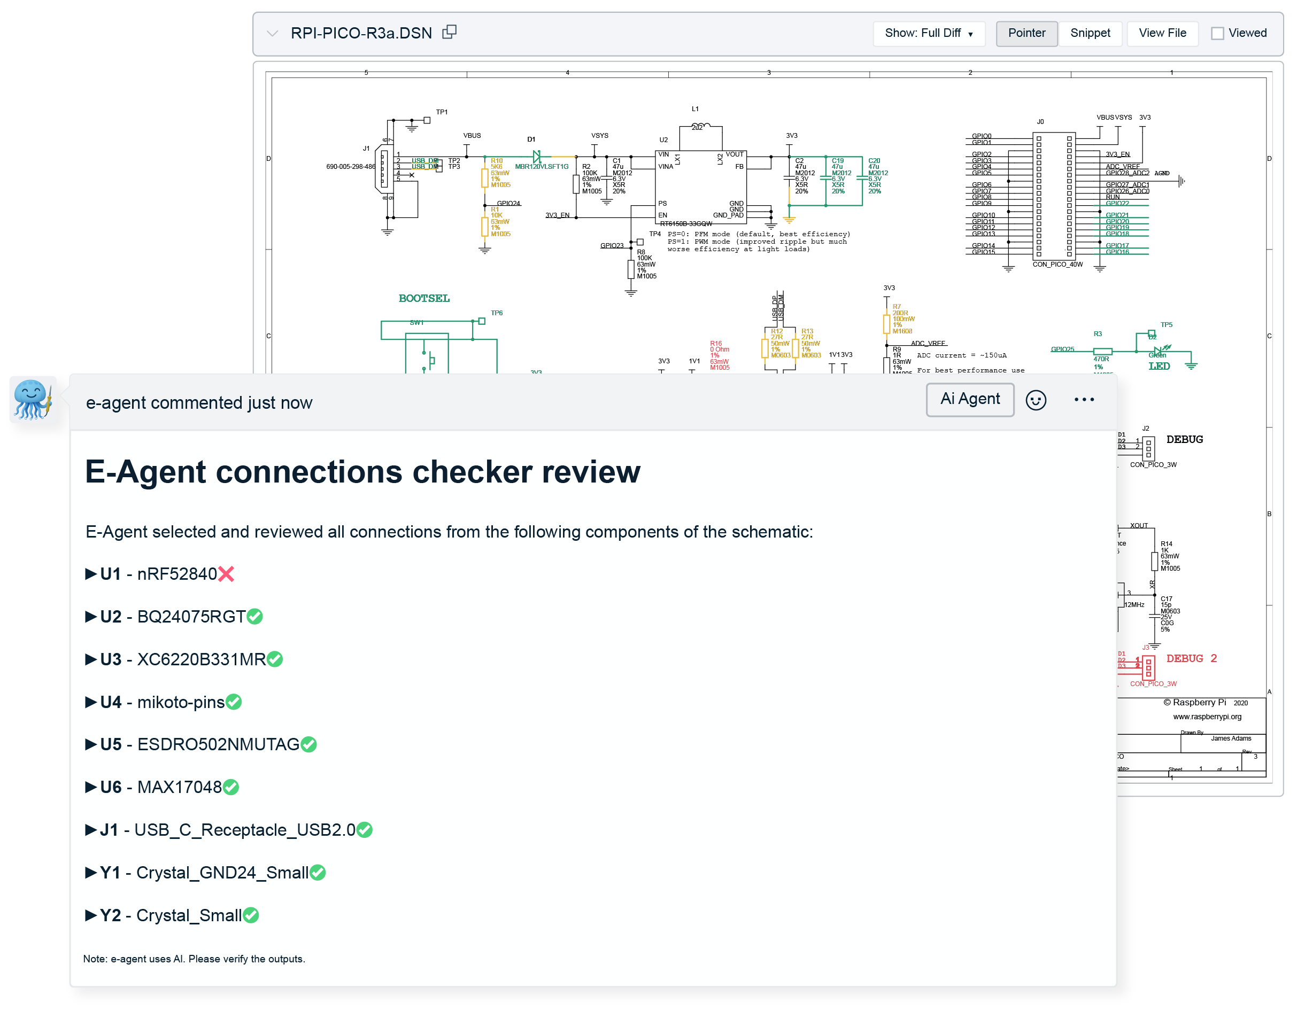Image resolution: width=1297 pixels, height=1011 pixels.
Task: Click the Ai Agent badge button
Action: click(x=970, y=399)
